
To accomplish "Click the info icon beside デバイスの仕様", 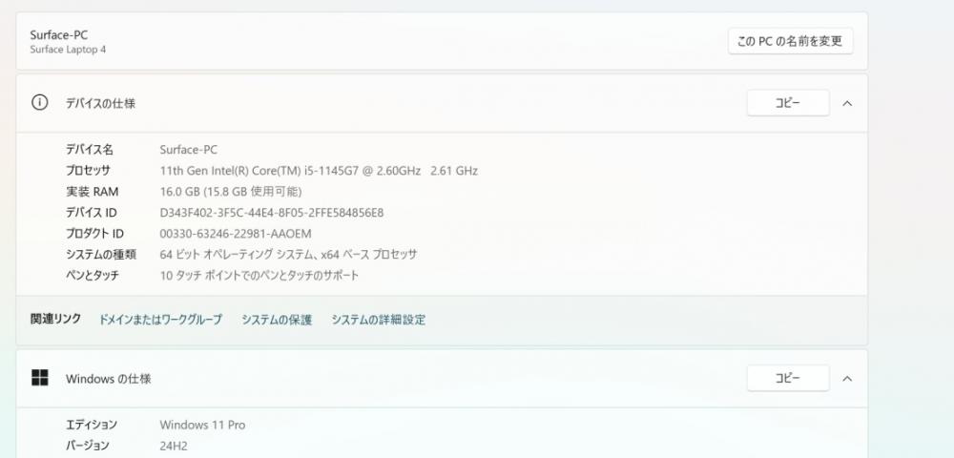I will pyautogui.click(x=39, y=103).
